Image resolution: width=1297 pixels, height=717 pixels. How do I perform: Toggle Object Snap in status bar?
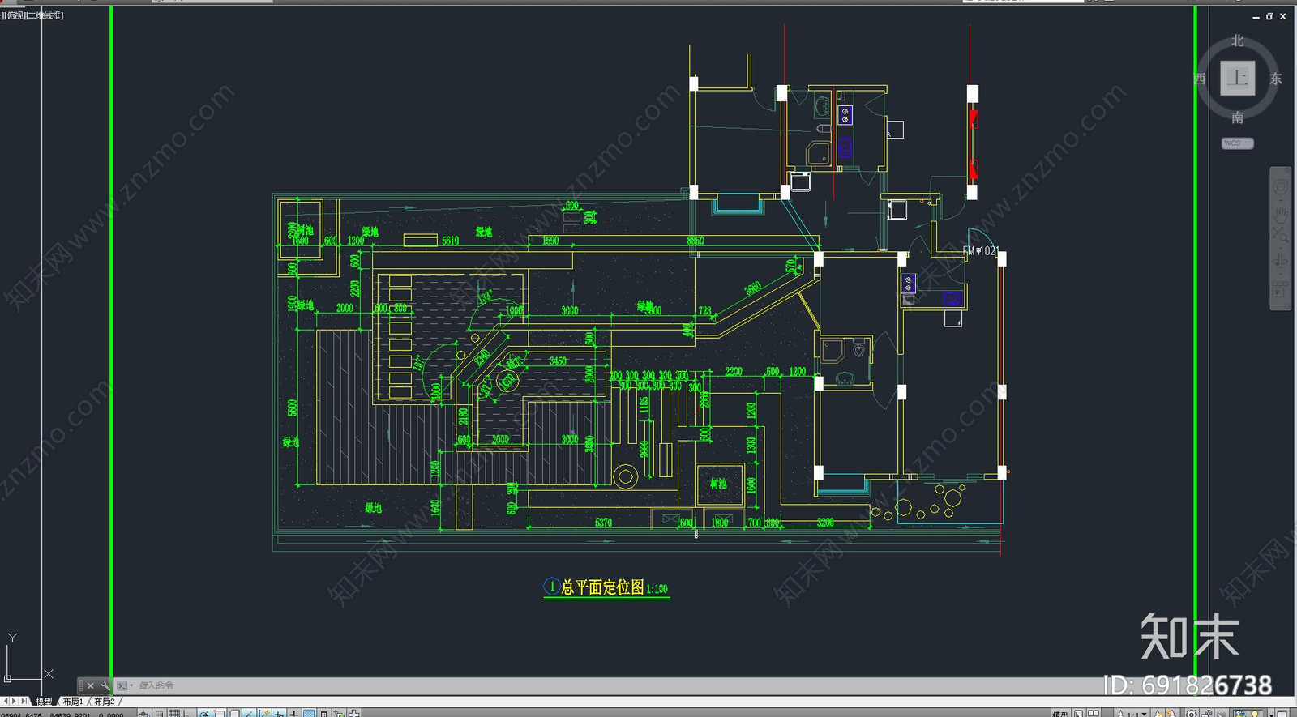(220, 713)
